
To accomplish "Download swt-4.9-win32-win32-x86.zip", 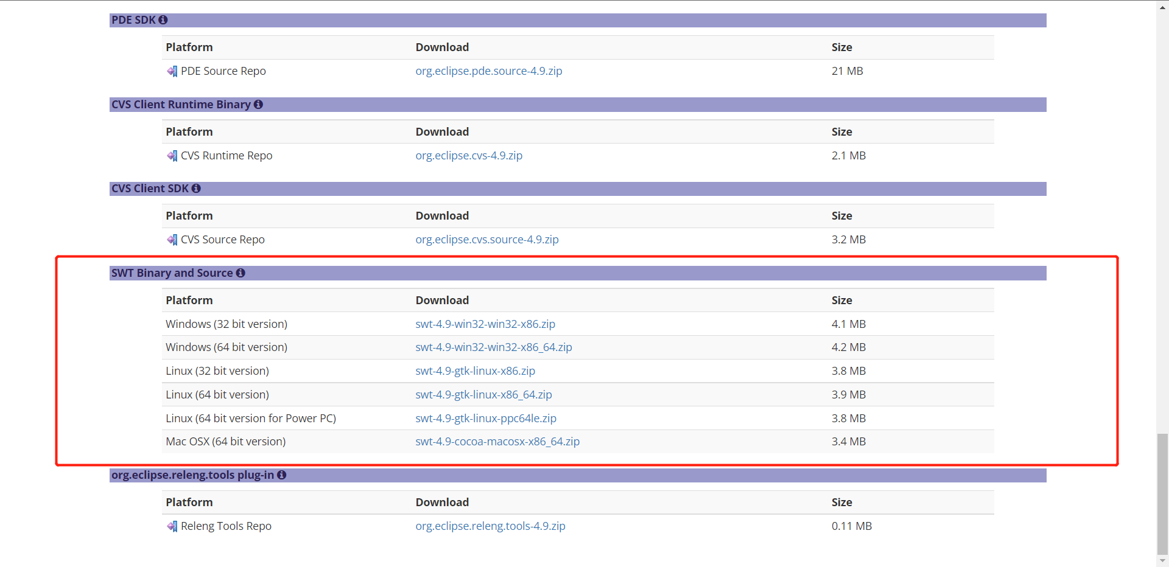I will click(x=485, y=324).
